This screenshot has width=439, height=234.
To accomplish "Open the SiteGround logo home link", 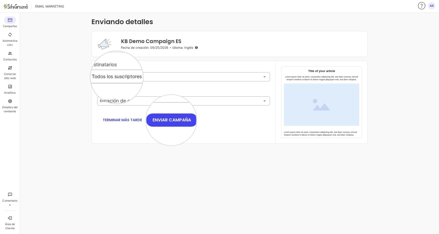I will click(x=15, y=6).
